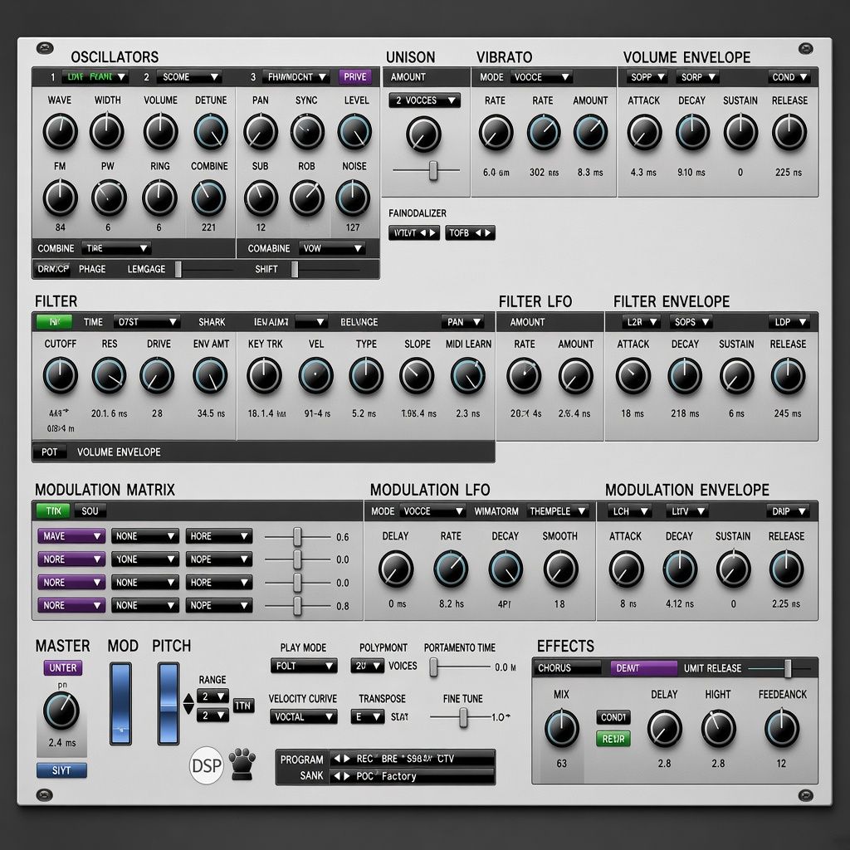
Task: Click the Effects FEEDEANCK knob
Action: [x=782, y=729]
